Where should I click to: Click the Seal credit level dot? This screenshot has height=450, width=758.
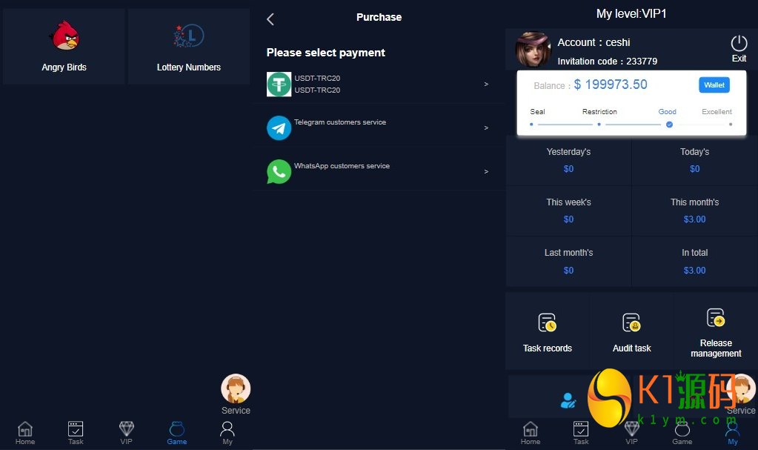pos(531,125)
